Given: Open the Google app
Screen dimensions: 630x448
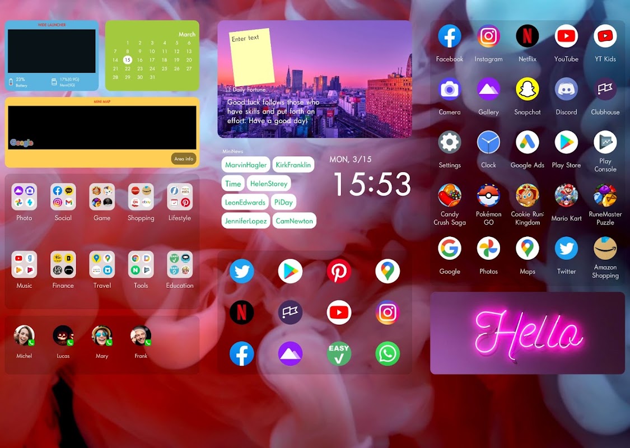Looking at the screenshot, I should click(449, 248).
